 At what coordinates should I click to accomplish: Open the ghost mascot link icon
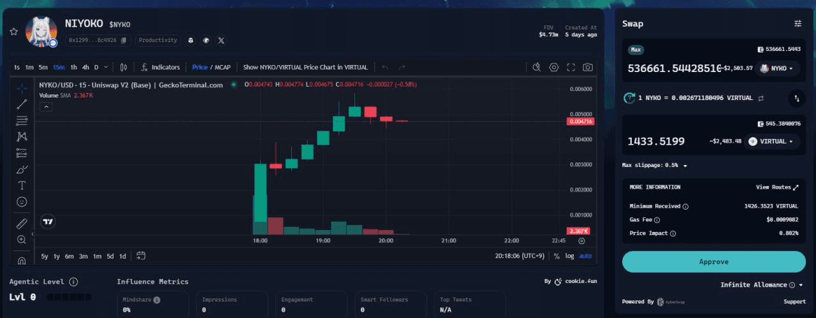point(190,40)
